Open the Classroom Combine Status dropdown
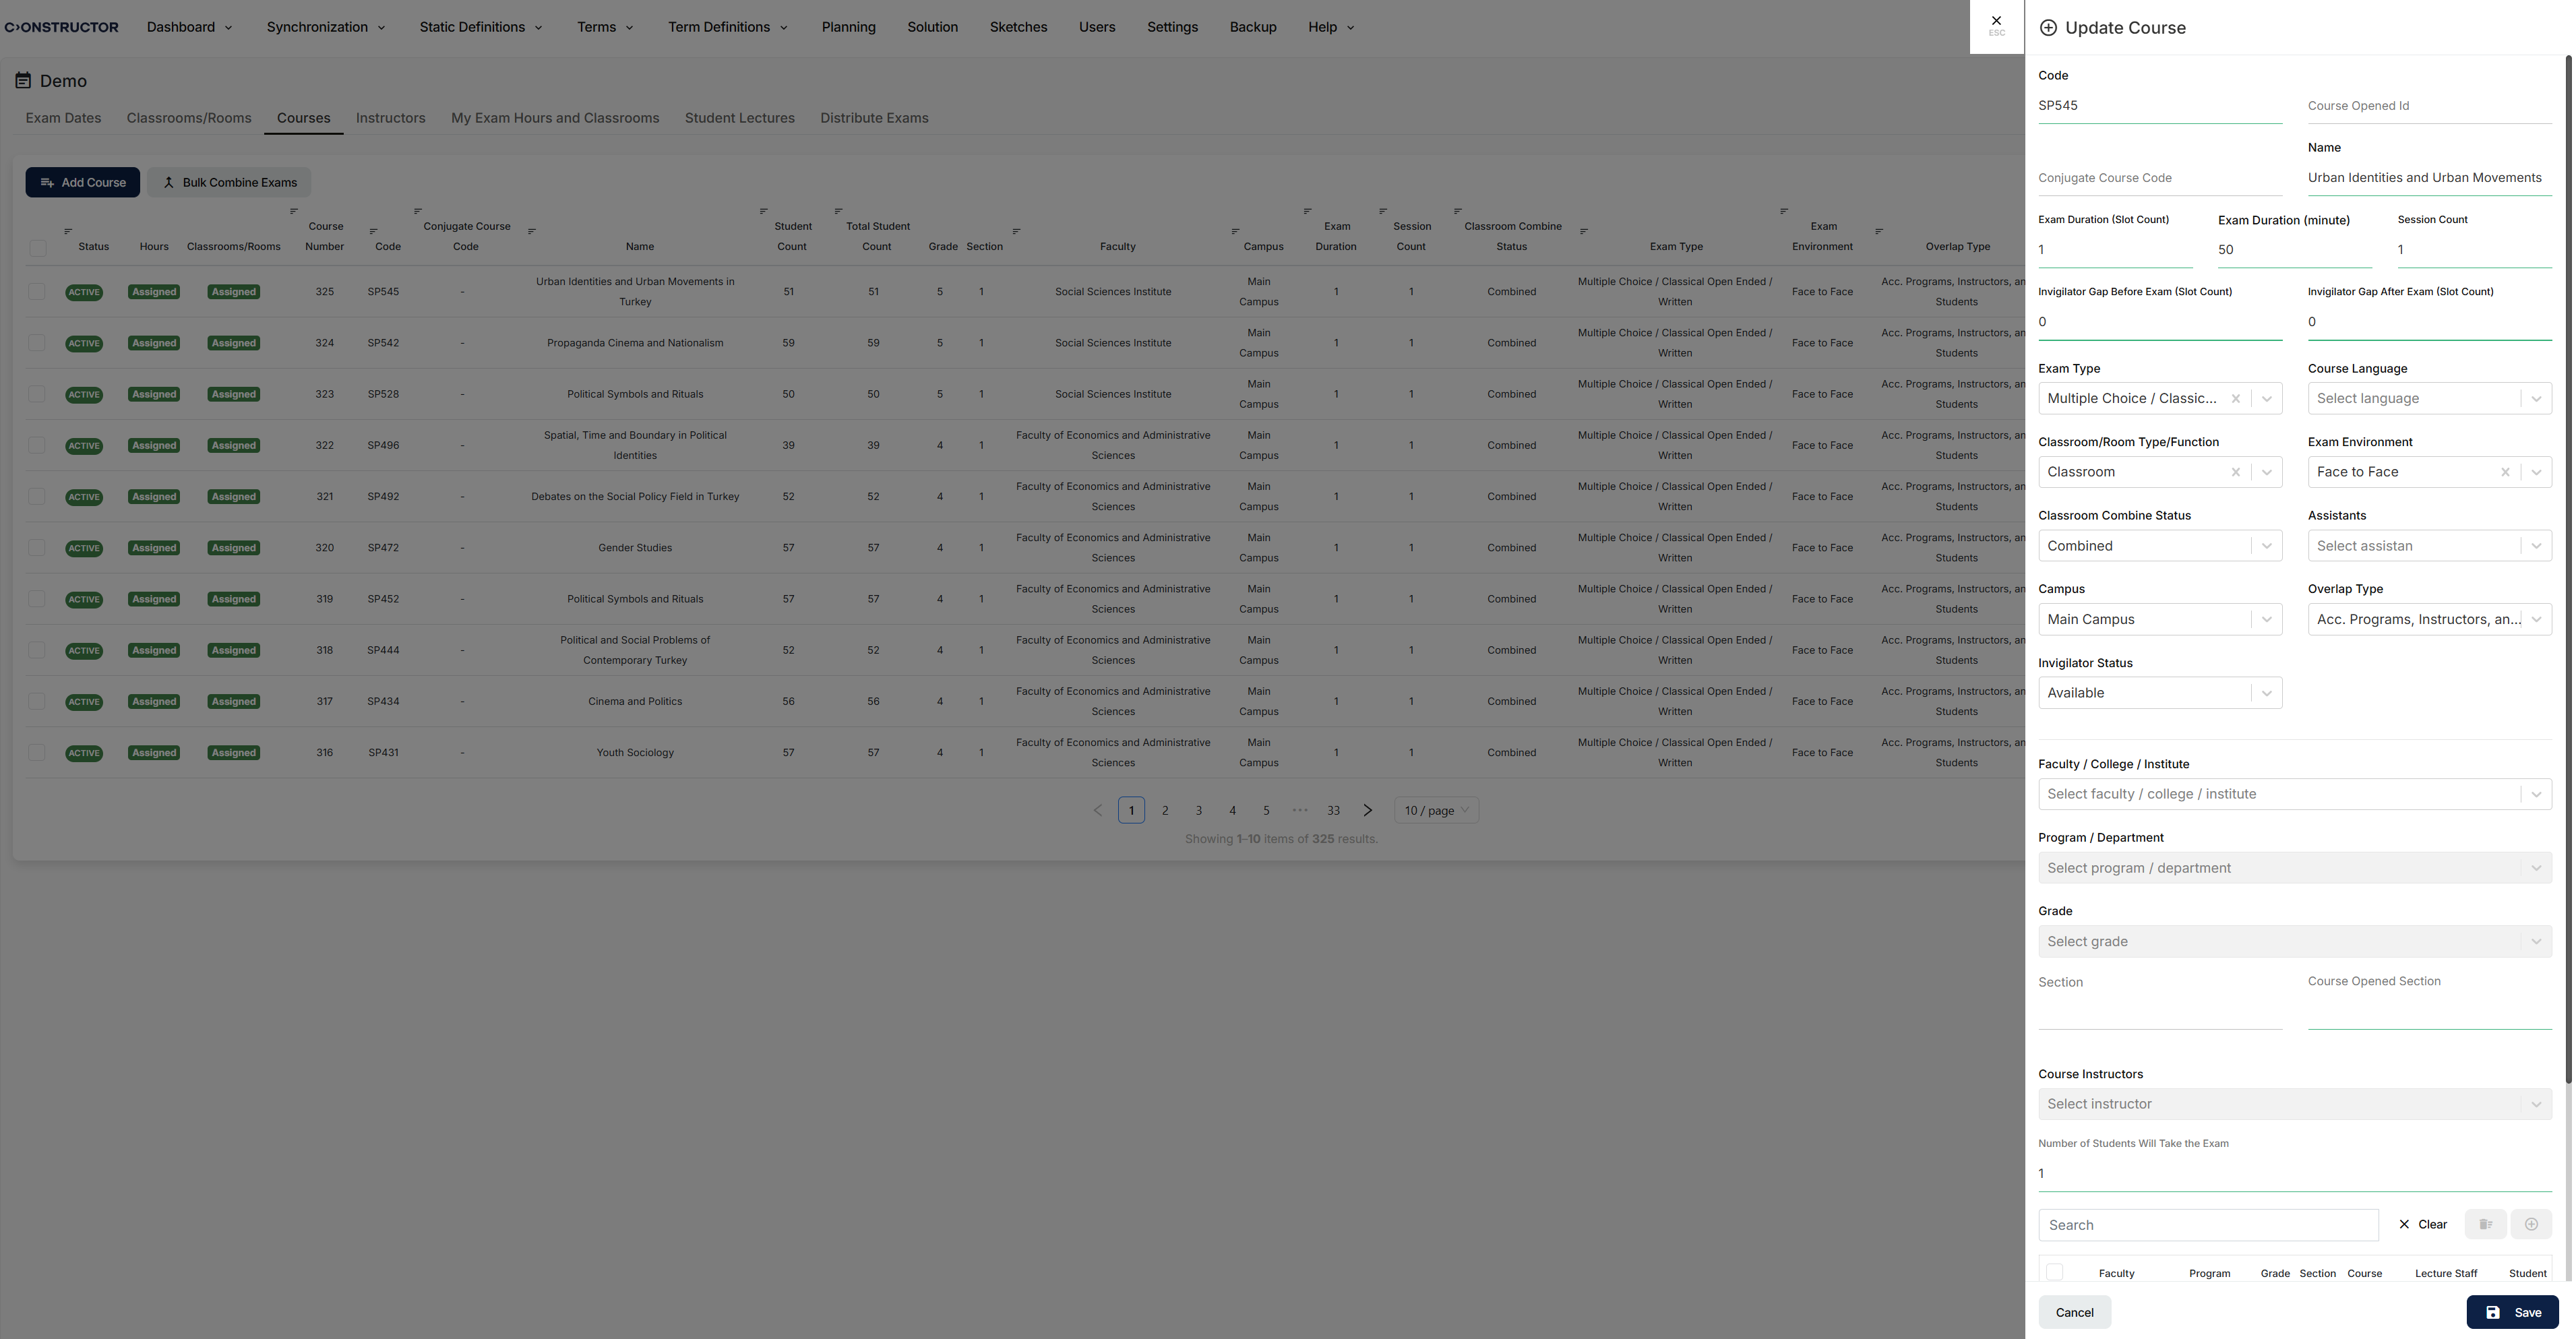The width and height of the screenshot is (2576, 1339). coord(2160,545)
